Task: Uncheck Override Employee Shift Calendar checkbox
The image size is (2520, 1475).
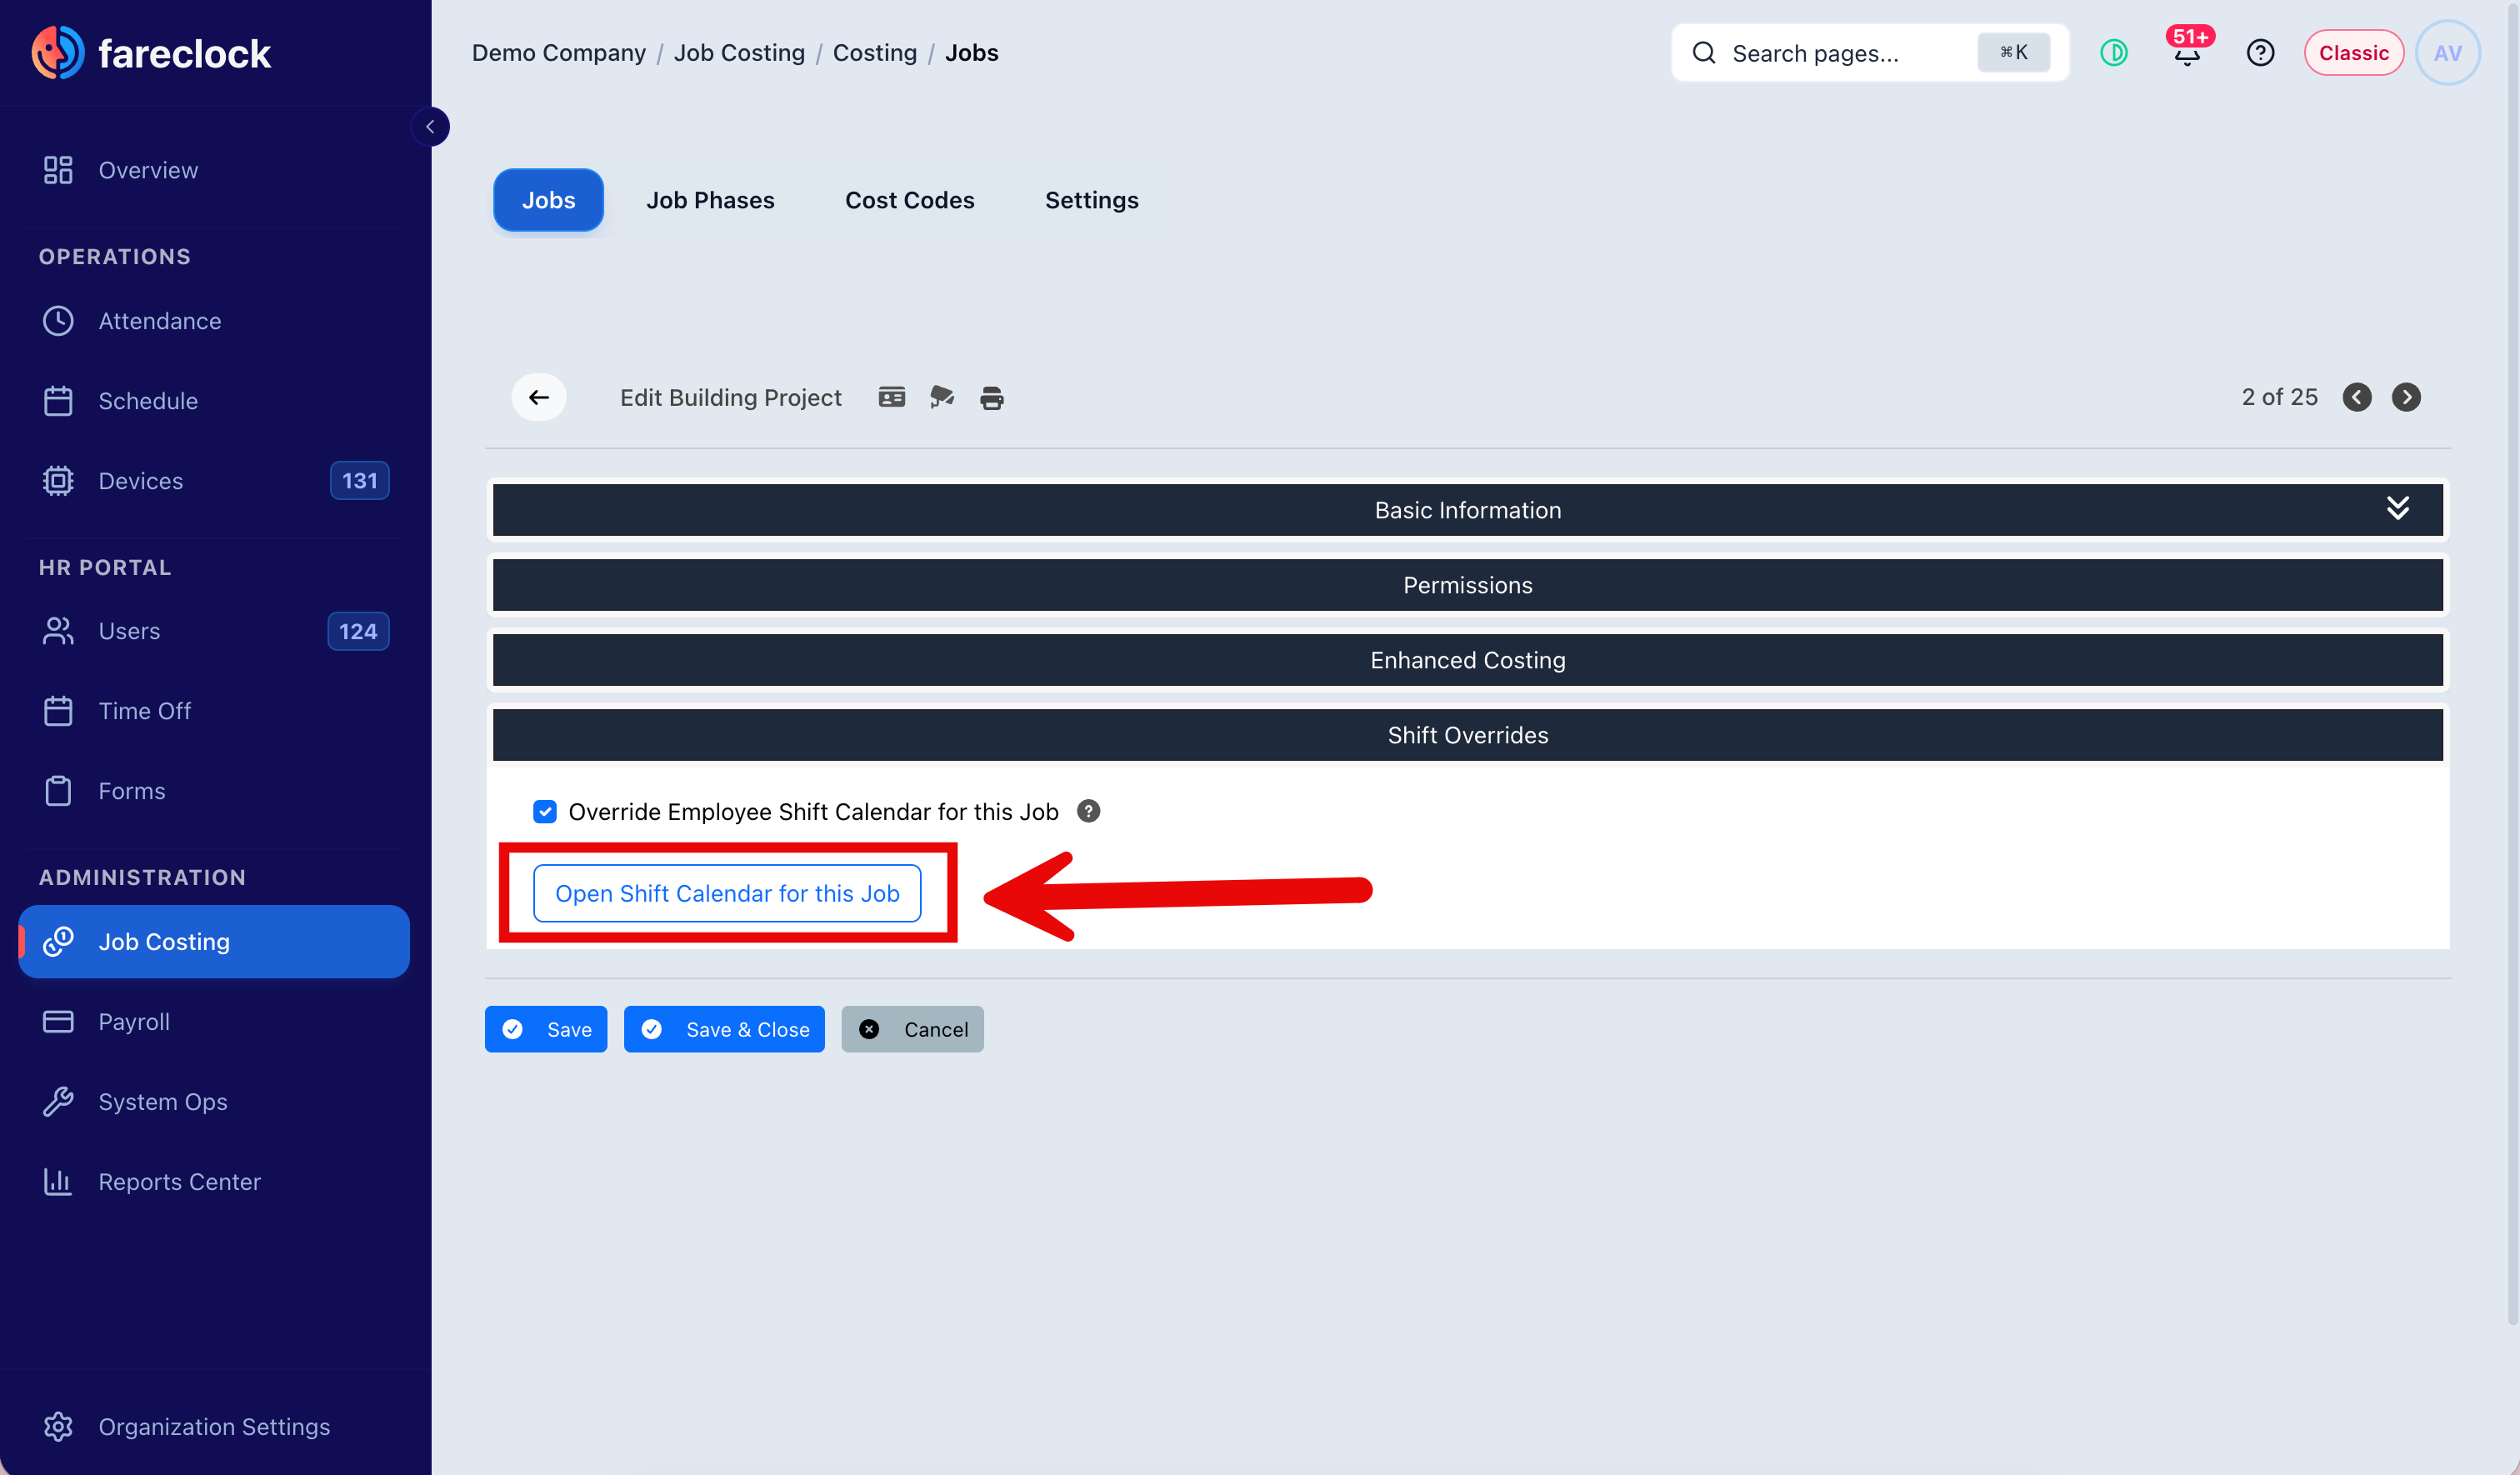Action: pos(544,811)
